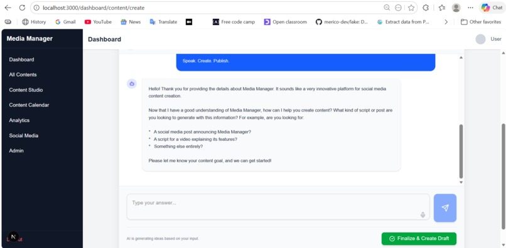Open the History bookmark
This screenshot has height=248, width=506.
point(34,22)
